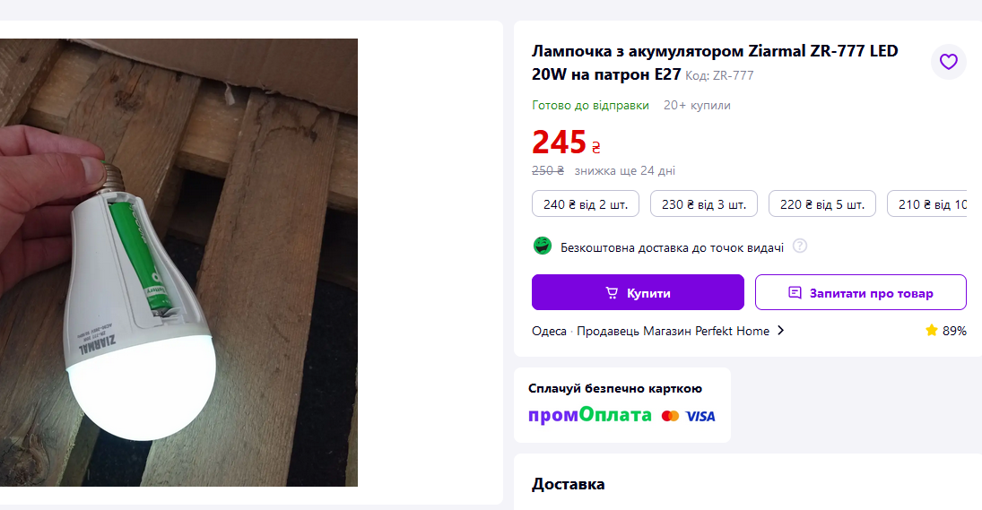
Task: Click the 89% seller rating
Action: (954, 331)
